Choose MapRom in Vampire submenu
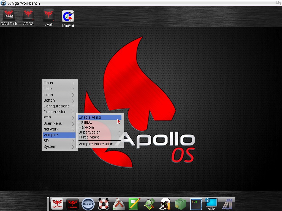 tap(100, 127)
